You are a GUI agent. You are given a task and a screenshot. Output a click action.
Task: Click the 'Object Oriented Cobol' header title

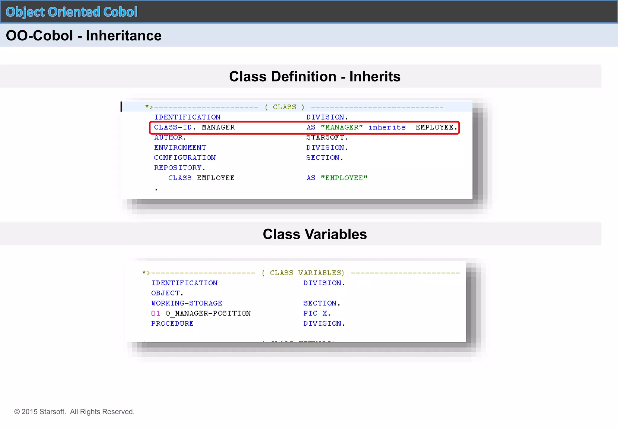(x=72, y=12)
